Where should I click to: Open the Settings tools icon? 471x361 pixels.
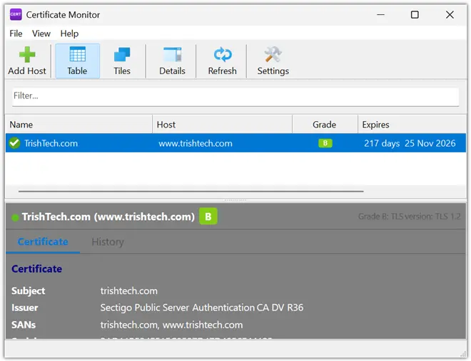click(273, 55)
